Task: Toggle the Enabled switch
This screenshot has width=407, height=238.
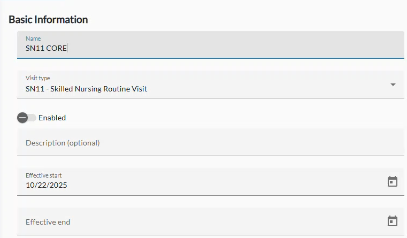Action: (27, 118)
